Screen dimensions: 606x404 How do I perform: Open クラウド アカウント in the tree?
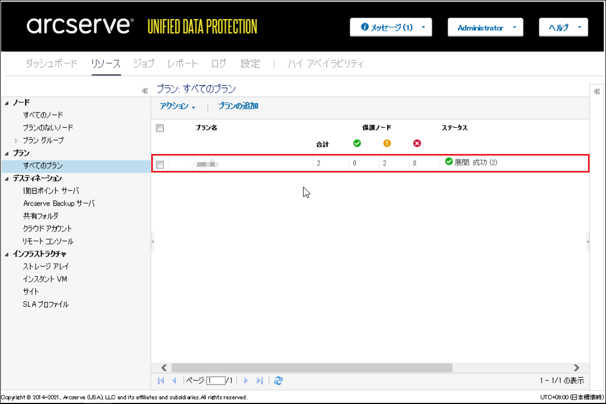tap(47, 229)
